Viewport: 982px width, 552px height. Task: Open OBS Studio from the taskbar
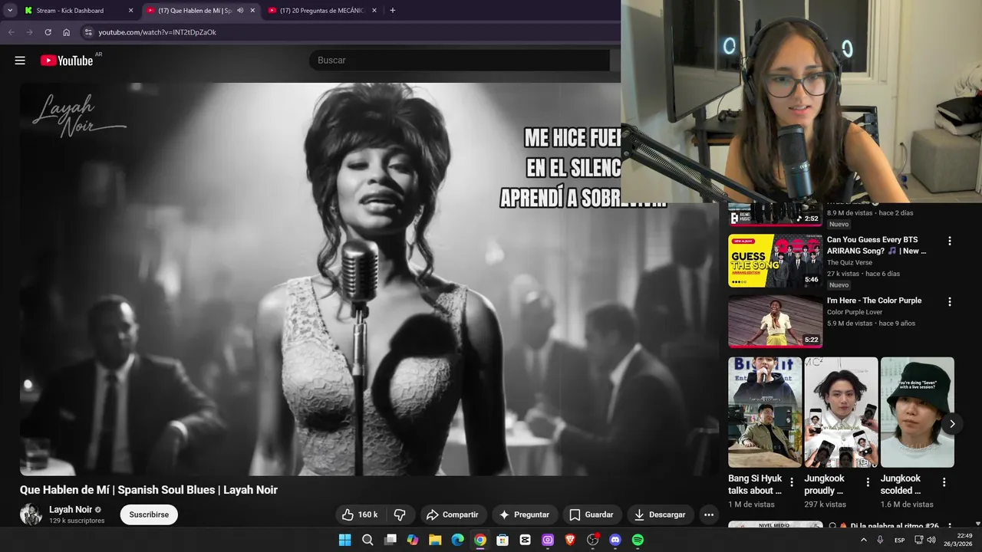(592, 540)
